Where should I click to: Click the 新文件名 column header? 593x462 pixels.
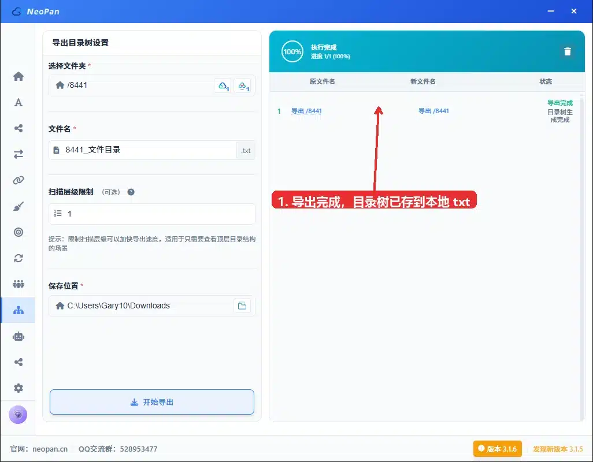click(x=423, y=81)
